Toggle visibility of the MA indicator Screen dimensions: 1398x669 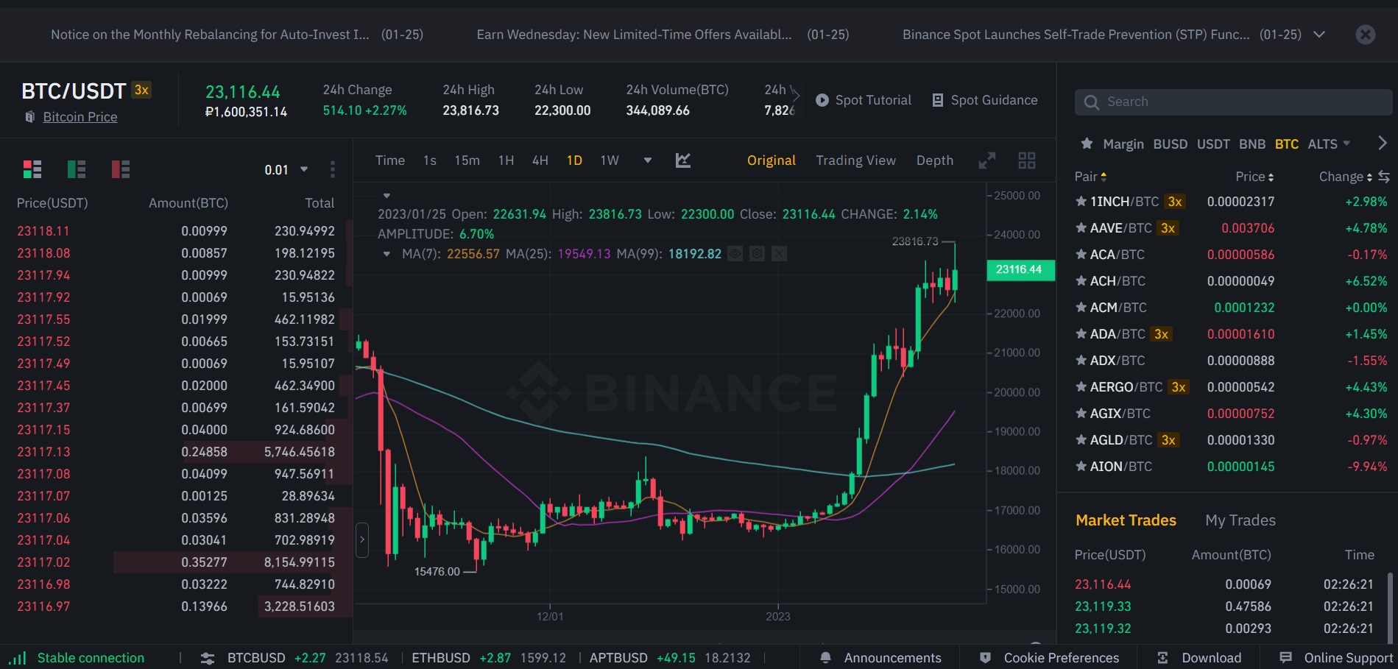point(735,254)
